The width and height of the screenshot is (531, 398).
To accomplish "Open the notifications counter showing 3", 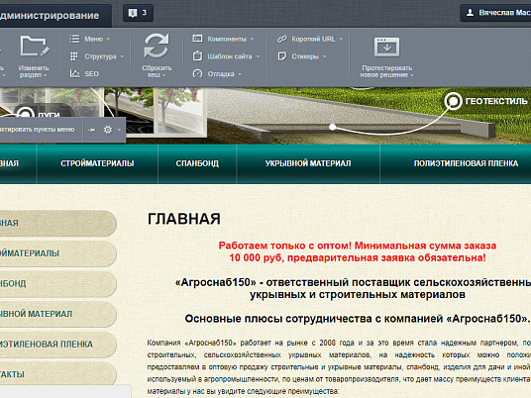I will [138, 13].
